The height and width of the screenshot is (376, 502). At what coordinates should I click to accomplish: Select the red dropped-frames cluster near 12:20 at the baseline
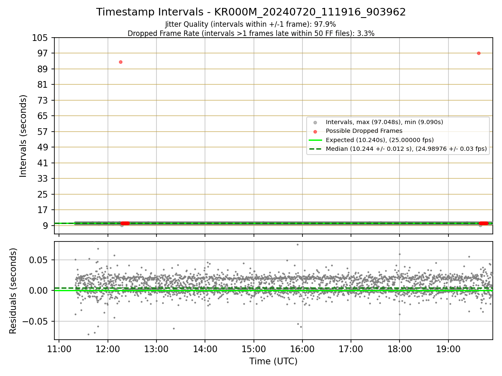(x=125, y=223)
